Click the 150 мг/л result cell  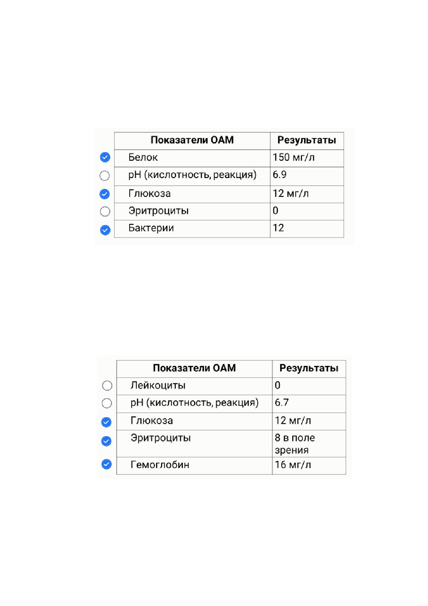307,158
